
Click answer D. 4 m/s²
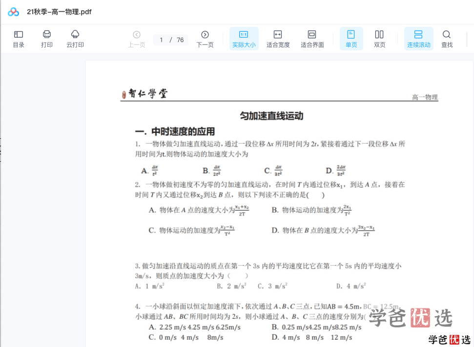pos(351,286)
